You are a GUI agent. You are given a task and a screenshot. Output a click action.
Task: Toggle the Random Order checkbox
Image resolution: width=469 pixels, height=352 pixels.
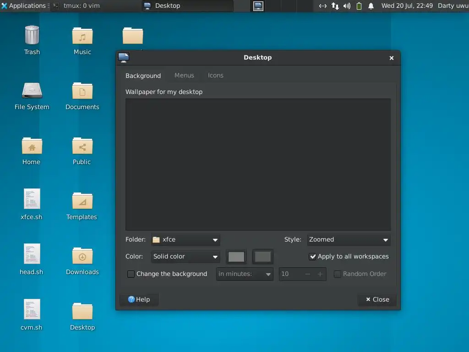pyautogui.click(x=338, y=274)
